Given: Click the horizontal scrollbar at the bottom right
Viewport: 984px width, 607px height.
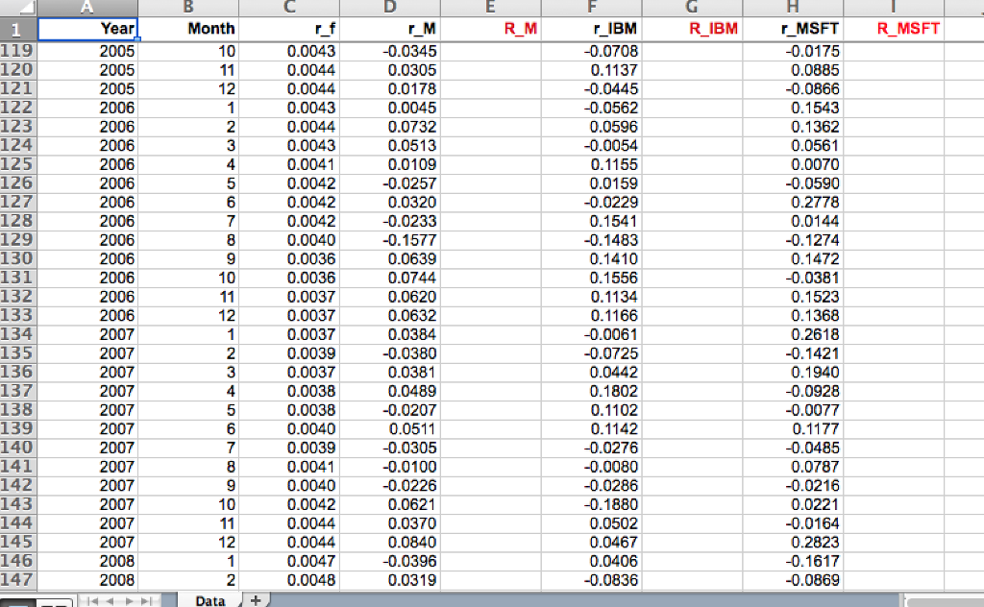Looking at the screenshot, I should 944,602.
